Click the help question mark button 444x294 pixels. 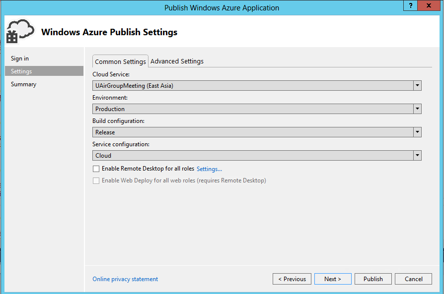click(410, 5)
